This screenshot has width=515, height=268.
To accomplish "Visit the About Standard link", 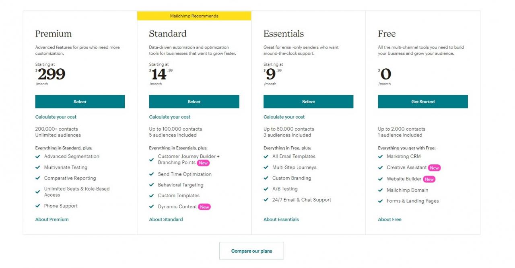I will point(166,219).
